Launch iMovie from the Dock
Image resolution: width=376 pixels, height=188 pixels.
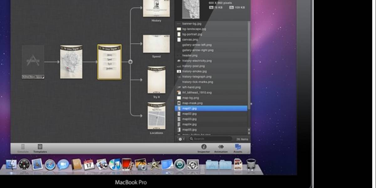[154, 164]
